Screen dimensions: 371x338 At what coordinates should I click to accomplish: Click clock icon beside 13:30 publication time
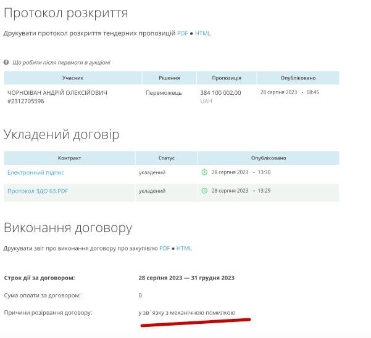(x=204, y=172)
